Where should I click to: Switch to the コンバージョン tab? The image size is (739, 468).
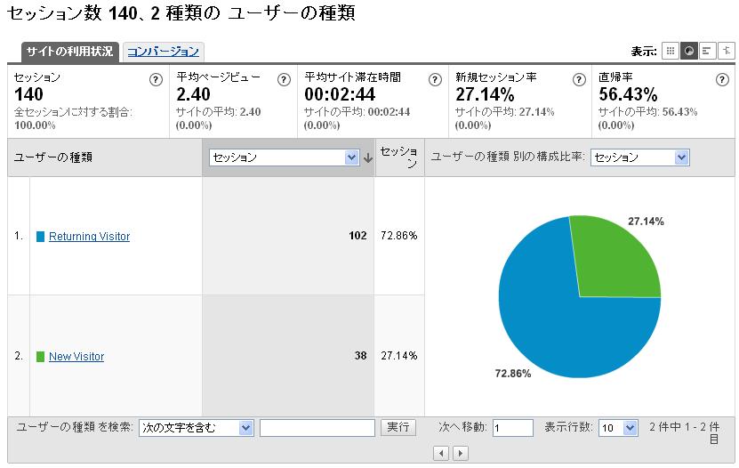click(x=163, y=52)
